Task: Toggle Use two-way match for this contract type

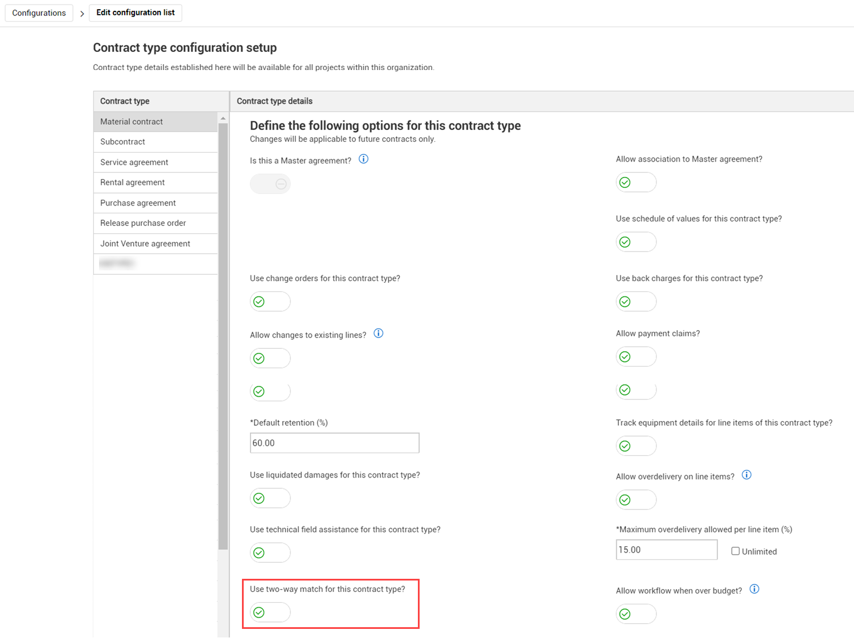Action: 270,612
